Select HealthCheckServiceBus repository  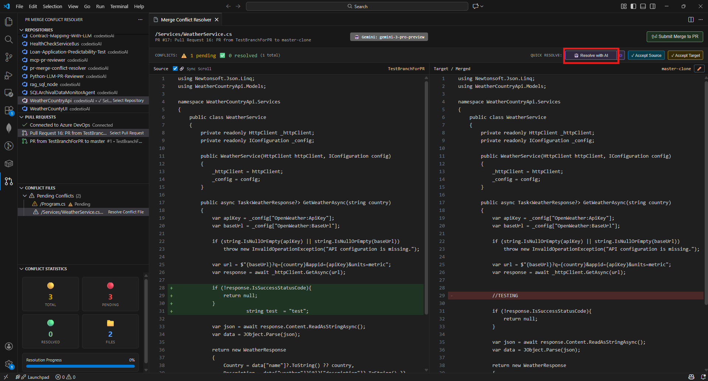(83, 44)
